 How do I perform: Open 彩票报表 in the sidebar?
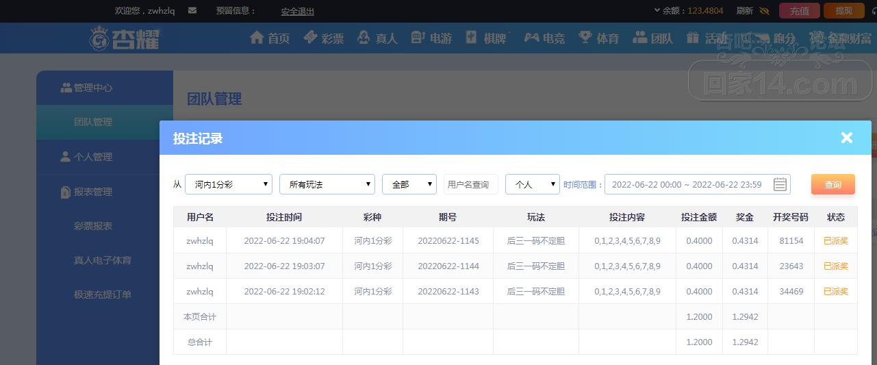coord(93,226)
